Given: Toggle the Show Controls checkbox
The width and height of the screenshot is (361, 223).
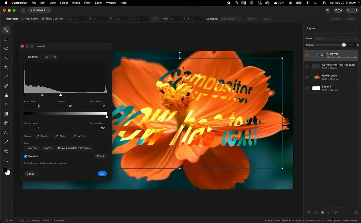Looking at the screenshot, I should pos(43,19).
